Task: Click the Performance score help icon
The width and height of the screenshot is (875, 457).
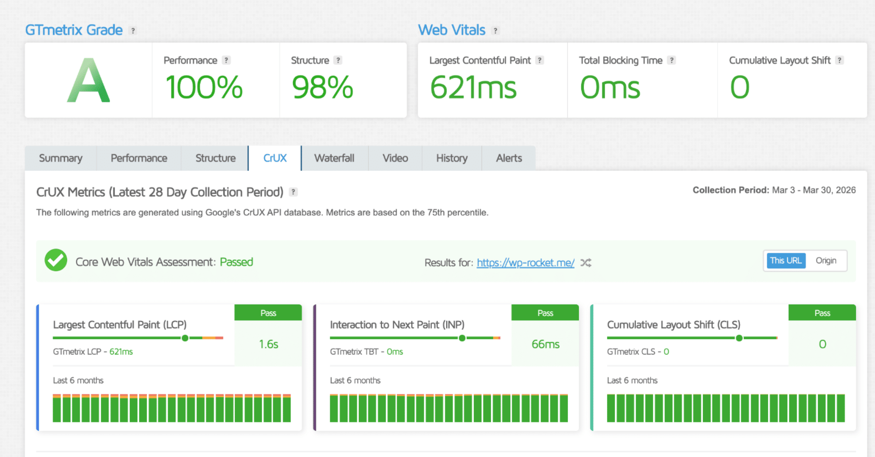Action: point(227,60)
